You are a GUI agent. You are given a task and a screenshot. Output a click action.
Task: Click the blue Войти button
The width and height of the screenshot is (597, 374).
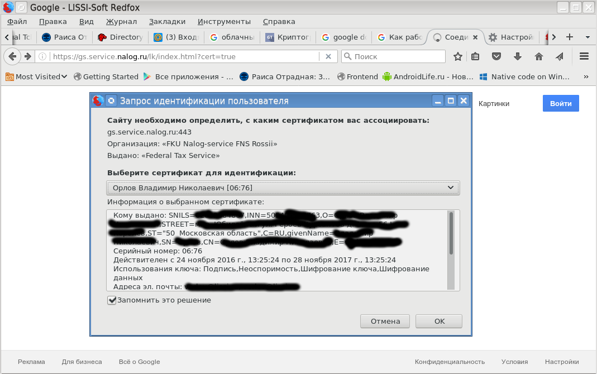(x=560, y=103)
